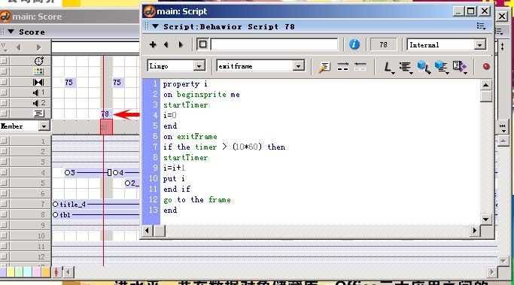This screenshot has height=285, width=514.
Task: Click the pink sprite label color swatch
Action: [37, 272]
